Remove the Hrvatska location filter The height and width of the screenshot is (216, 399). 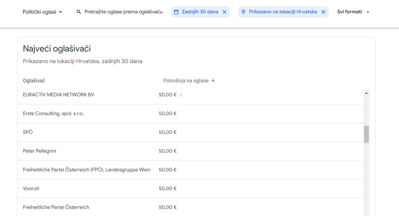click(x=323, y=12)
